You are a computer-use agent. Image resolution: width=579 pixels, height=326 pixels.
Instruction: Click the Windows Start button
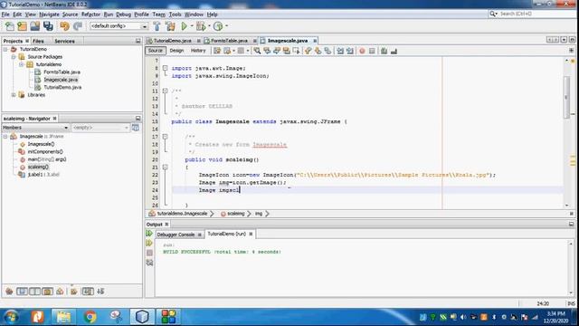tap(11, 317)
